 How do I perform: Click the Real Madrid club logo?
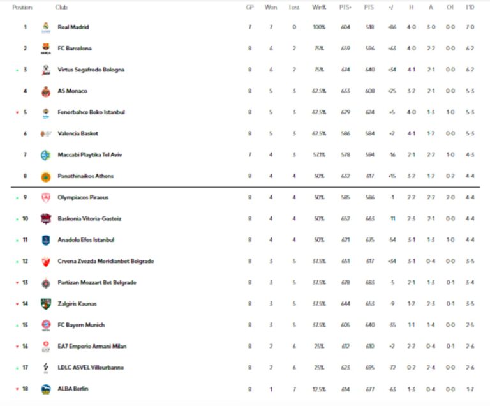45,27
